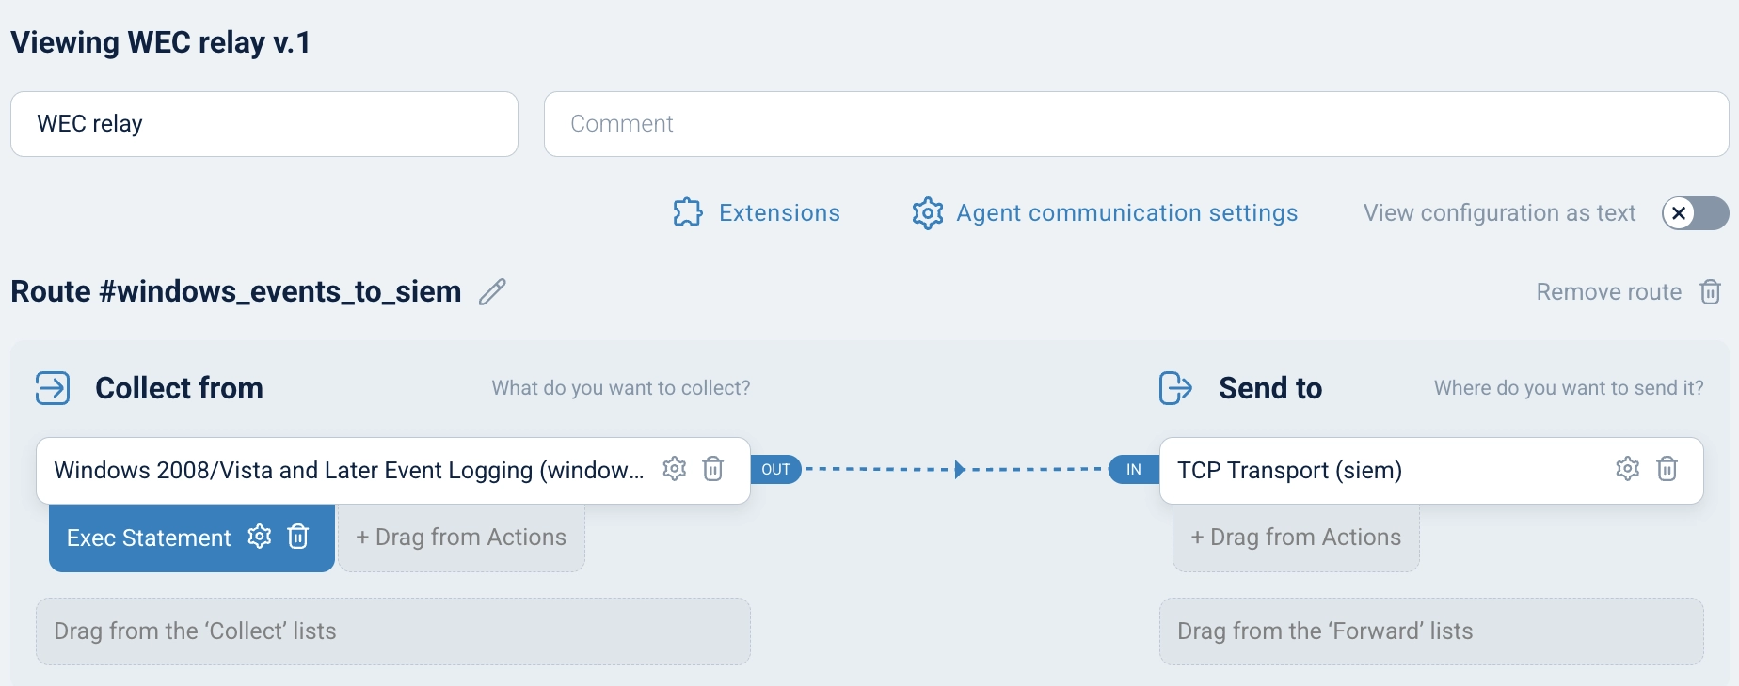Click the Drag from the 'Collect' lists area
This screenshot has width=1739, height=686.
tap(393, 631)
